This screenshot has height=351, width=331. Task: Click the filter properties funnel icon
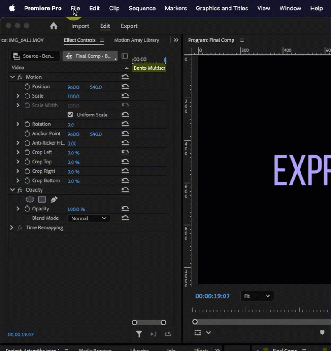[x=139, y=334]
